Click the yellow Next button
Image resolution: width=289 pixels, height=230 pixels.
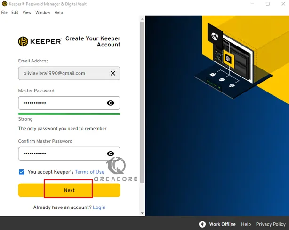pyautogui.click(x=69, y=190)
